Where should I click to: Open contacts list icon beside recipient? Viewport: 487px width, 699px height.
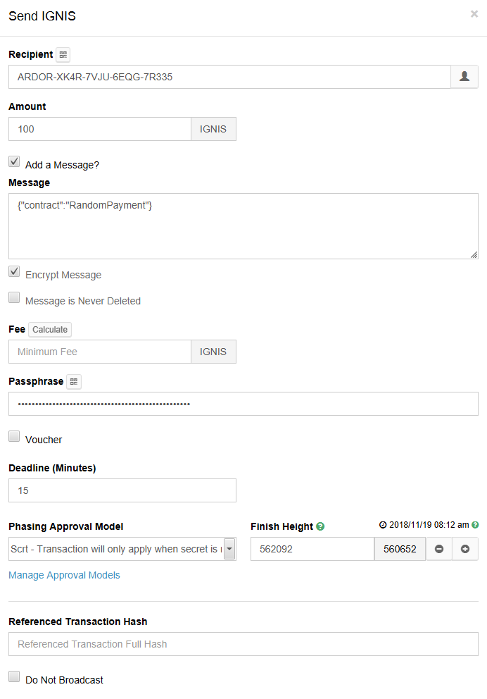[464, 77]
